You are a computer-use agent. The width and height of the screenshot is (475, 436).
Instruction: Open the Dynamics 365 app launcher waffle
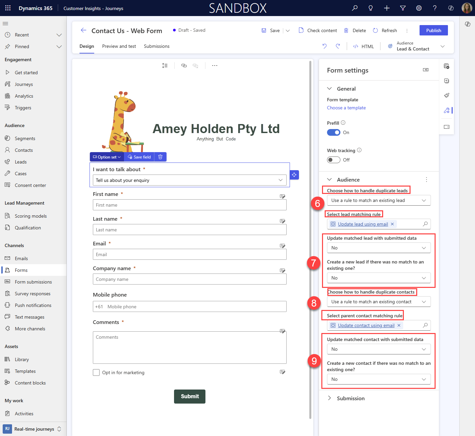[x=8, y=8]
